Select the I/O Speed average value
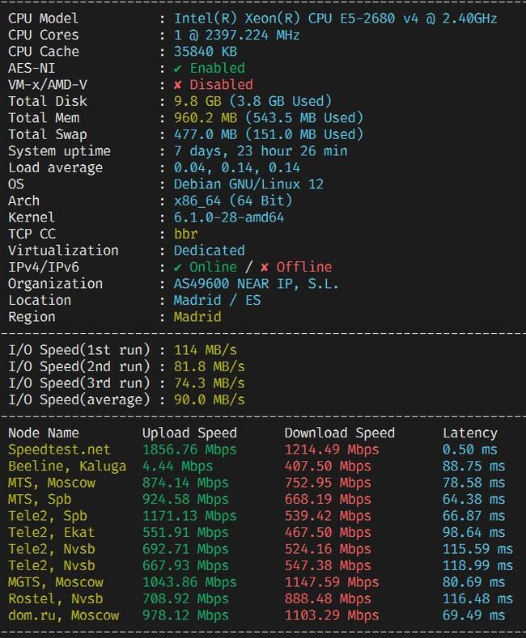Viewport: 526px width, 638px height. tap(210, 399)
